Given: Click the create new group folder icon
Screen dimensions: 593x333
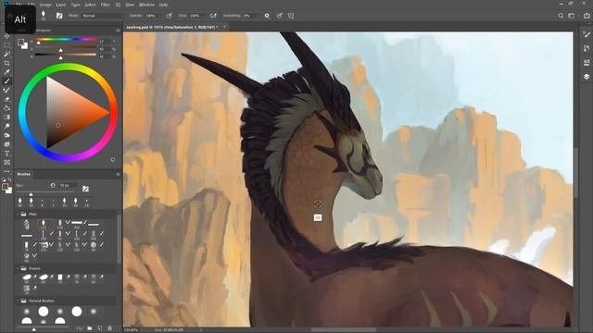Looking at the screenshot, I should 90,328.
